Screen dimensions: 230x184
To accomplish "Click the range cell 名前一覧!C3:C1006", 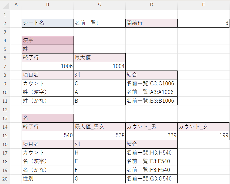I will tap(151, 83).
